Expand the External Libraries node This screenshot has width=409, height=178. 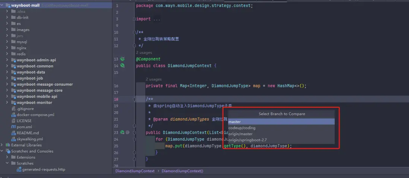click(x=2, y=145)
